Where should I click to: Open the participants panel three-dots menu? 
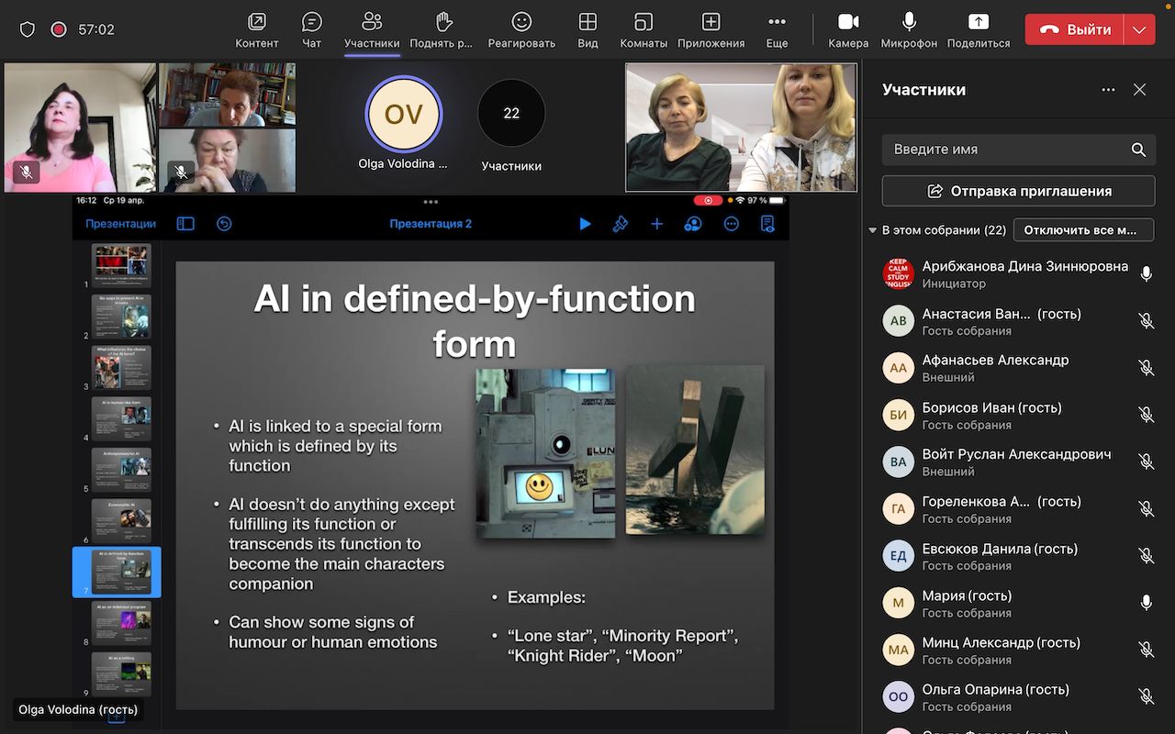pyautogui.click(x=1108, y=90)
